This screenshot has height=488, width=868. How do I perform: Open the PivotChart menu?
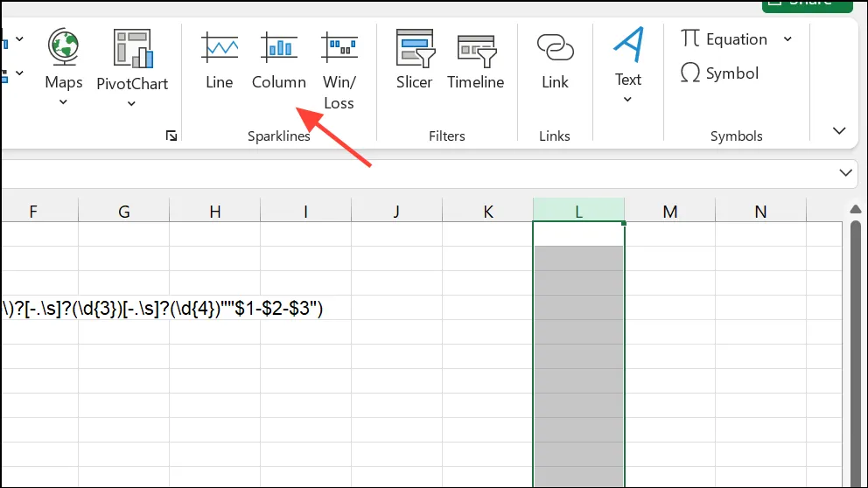[x=132, y=68]
